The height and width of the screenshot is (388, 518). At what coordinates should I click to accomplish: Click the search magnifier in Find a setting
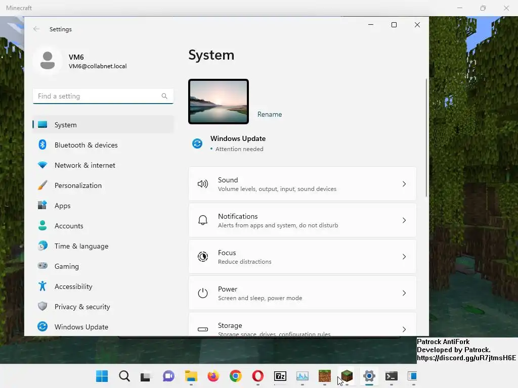coord(164,96)
